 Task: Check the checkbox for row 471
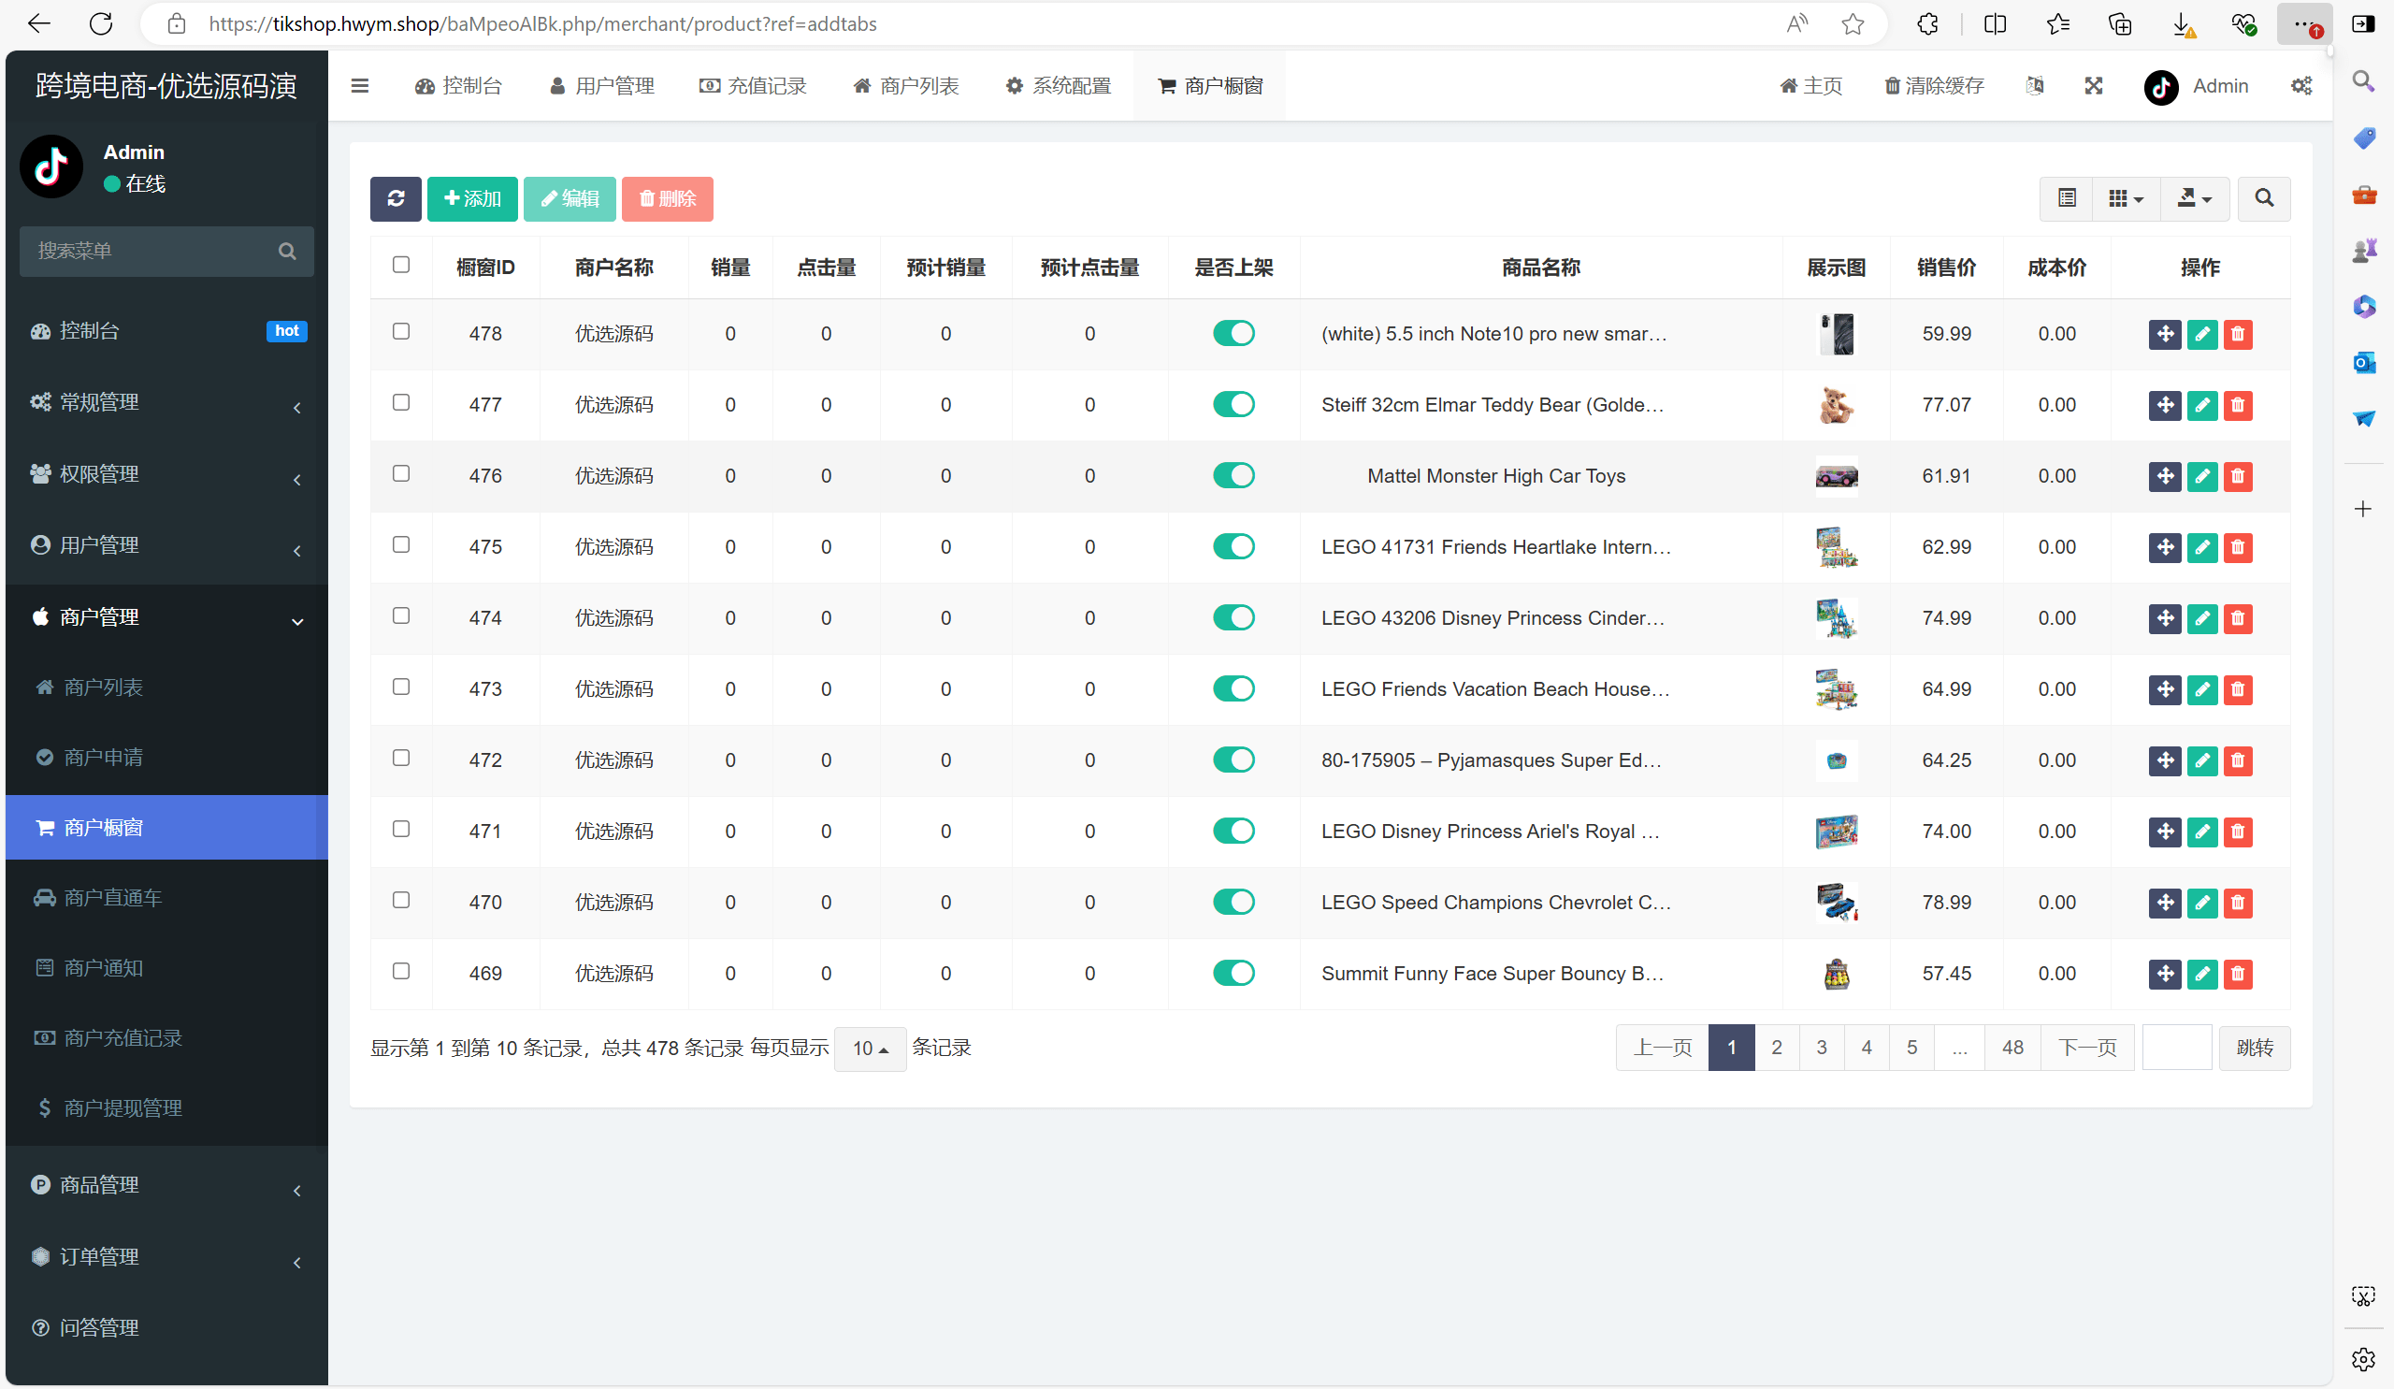click(x=401, y=830)
